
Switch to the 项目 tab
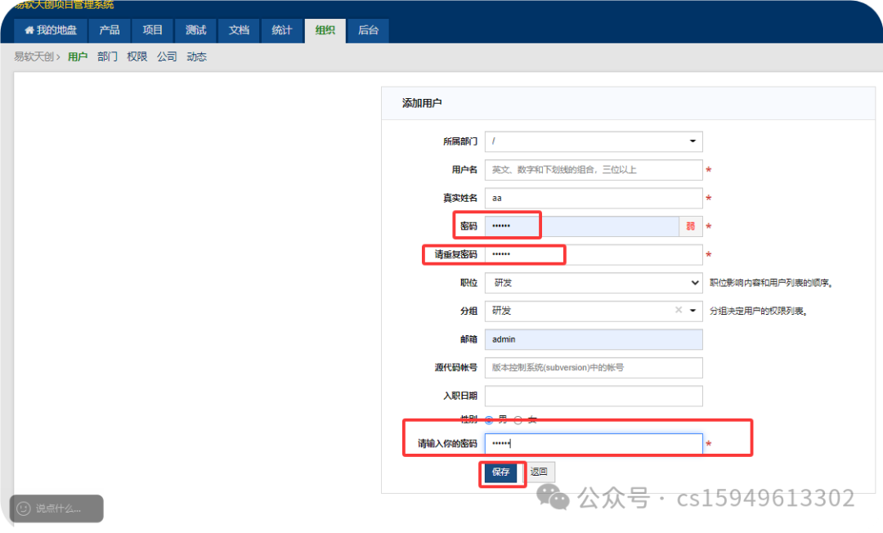(x=153, y=30)
